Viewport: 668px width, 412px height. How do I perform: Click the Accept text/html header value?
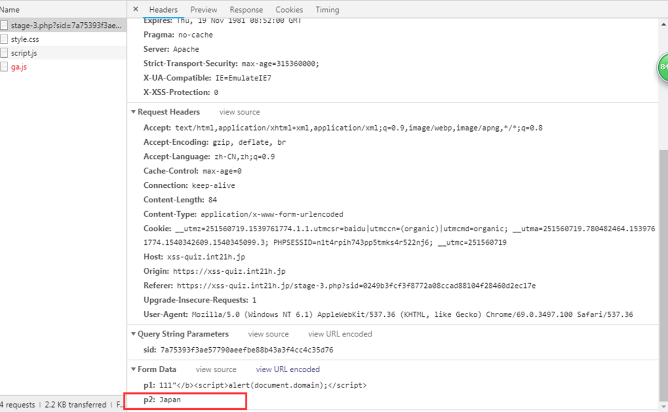tap(359, 128)
